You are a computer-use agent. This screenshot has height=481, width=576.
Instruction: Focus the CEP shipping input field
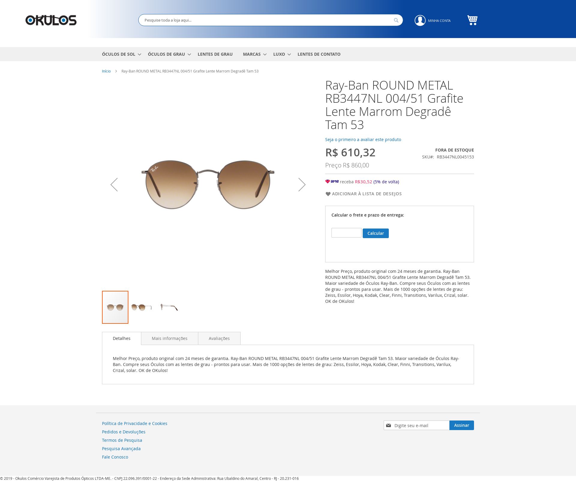tap(346, 233)
